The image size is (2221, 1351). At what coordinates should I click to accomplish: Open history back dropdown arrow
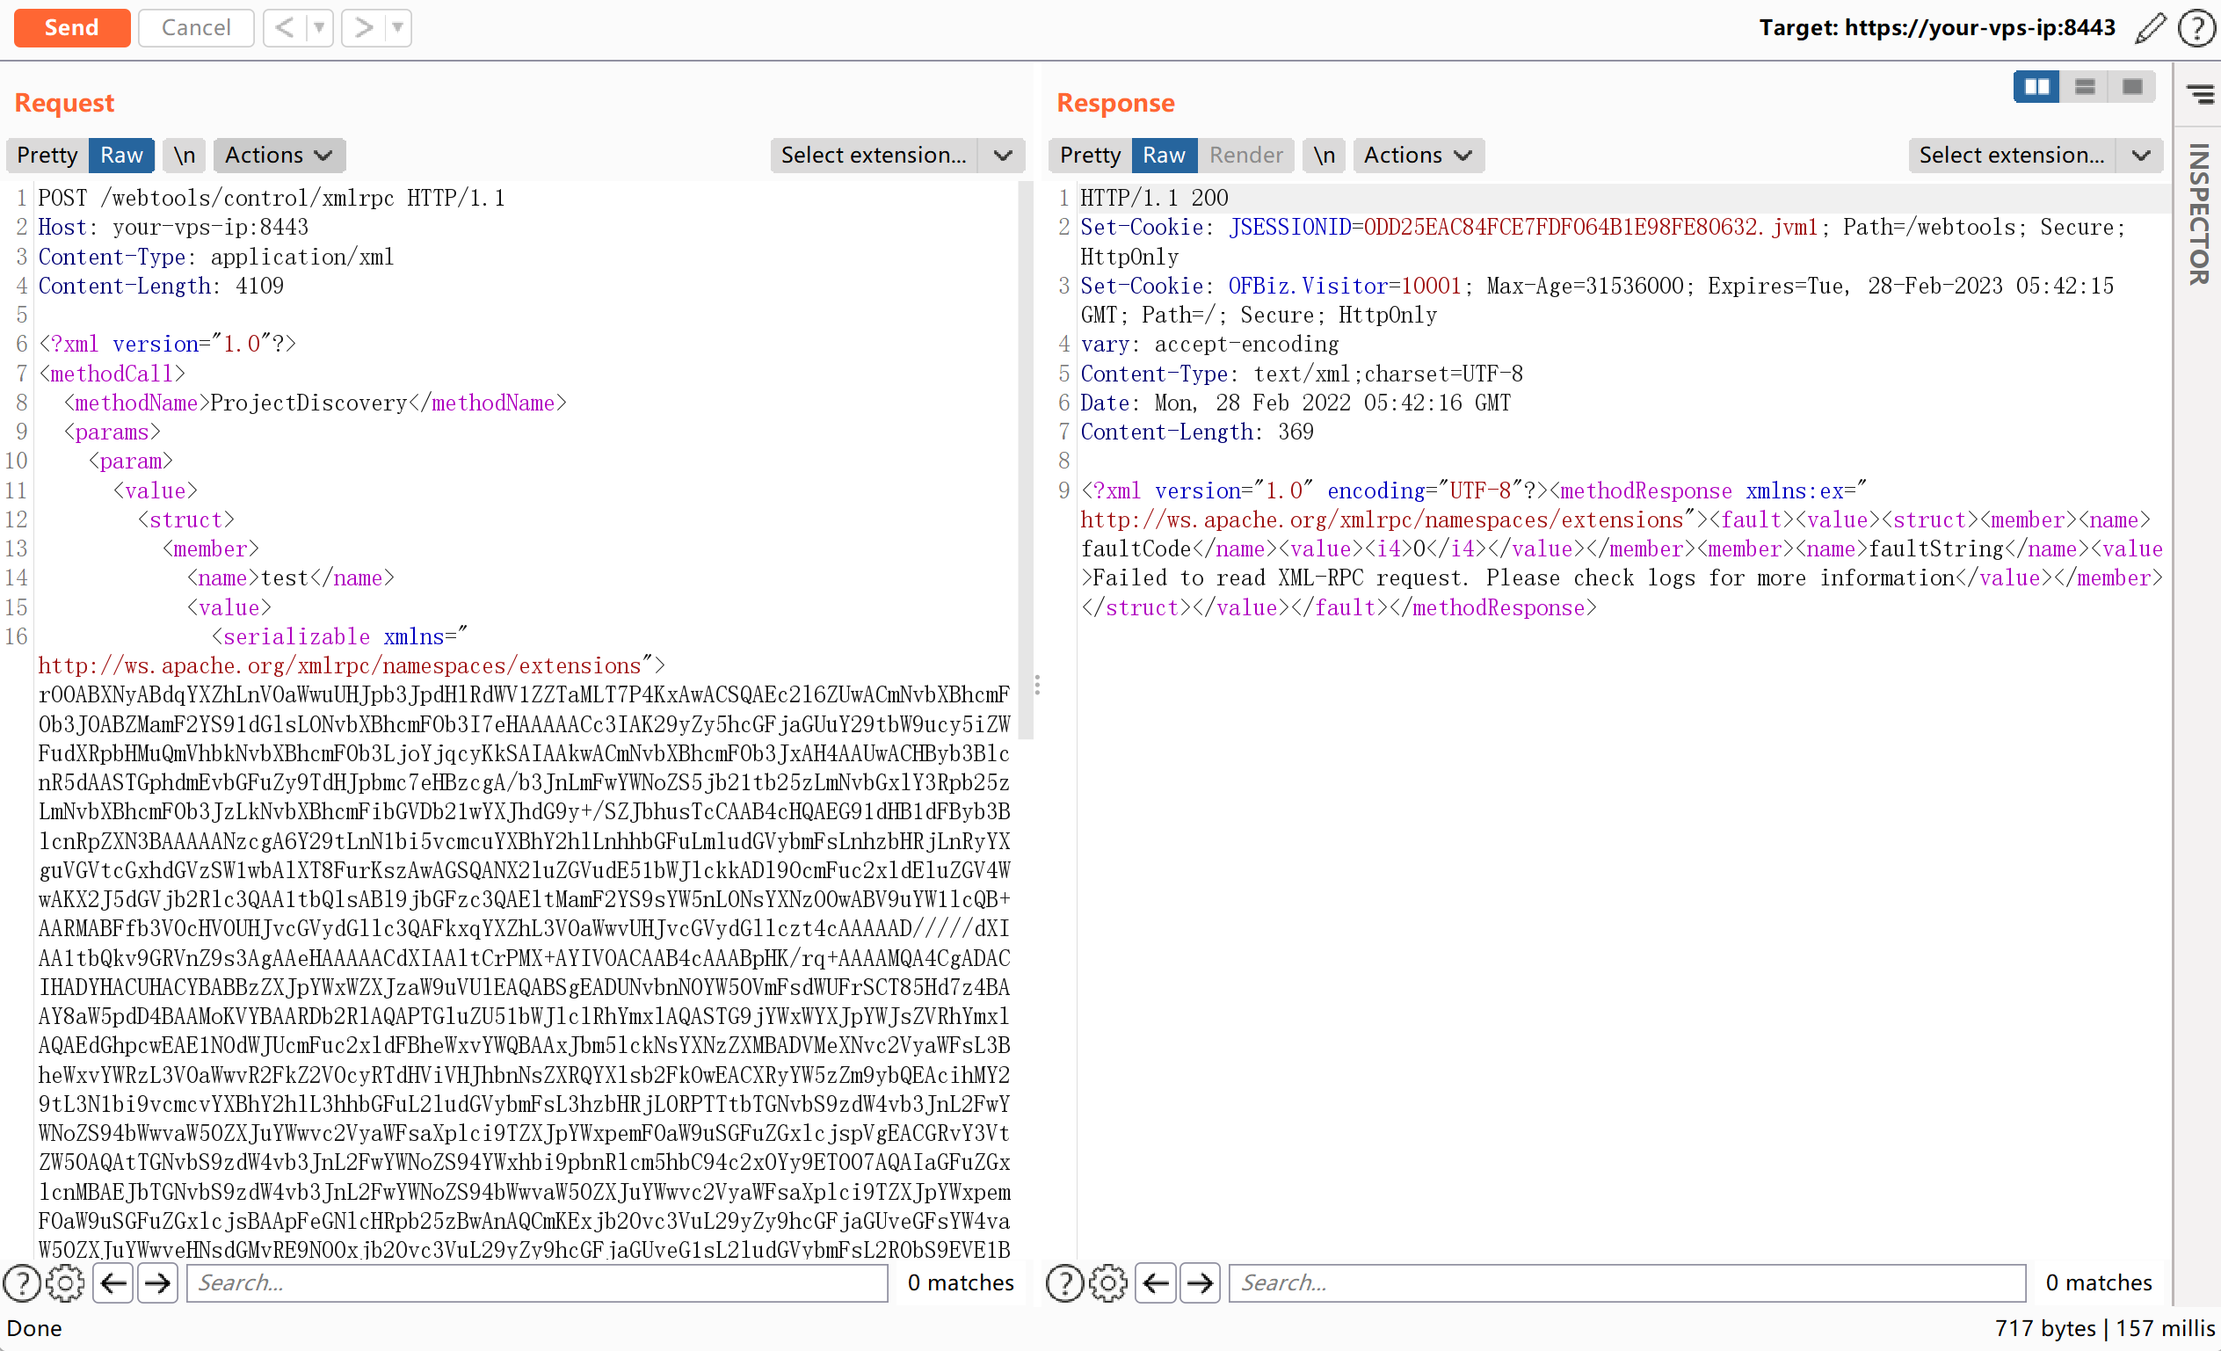coord(318,28)
